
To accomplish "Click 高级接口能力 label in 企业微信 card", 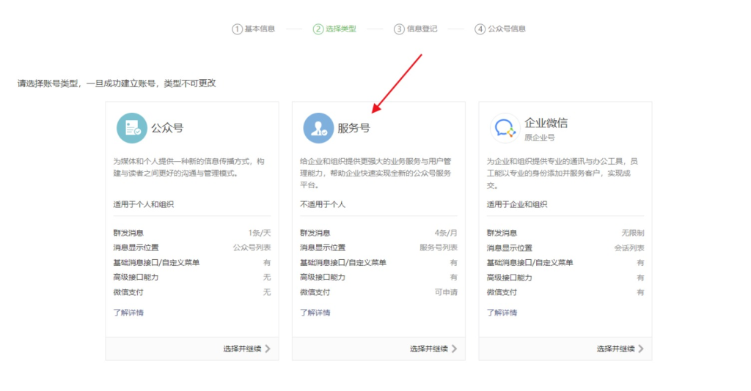I will coord(510,278).
